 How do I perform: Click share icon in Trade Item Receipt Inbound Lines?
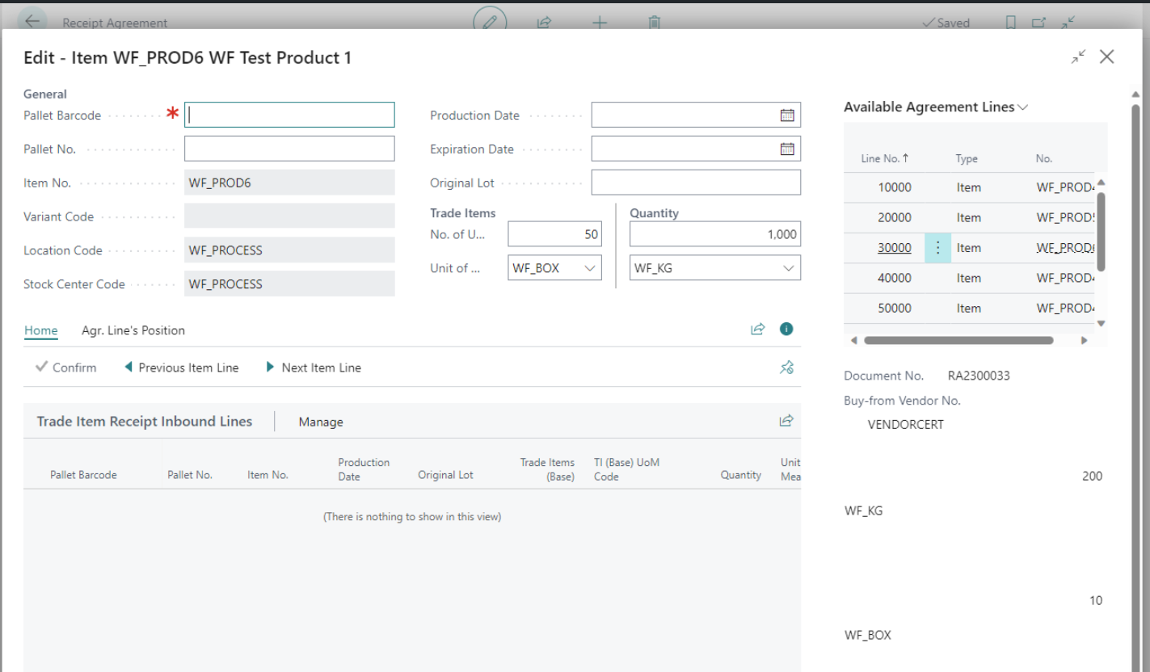[786, 421]
